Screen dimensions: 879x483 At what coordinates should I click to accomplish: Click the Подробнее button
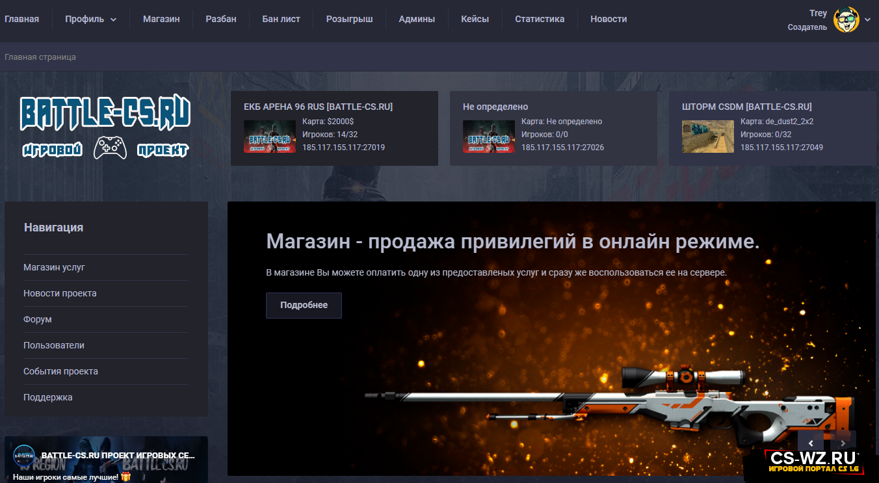pyautogui.click(x=304, y=305)
